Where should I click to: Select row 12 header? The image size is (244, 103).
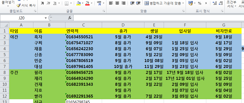click(x=5, y=96)
